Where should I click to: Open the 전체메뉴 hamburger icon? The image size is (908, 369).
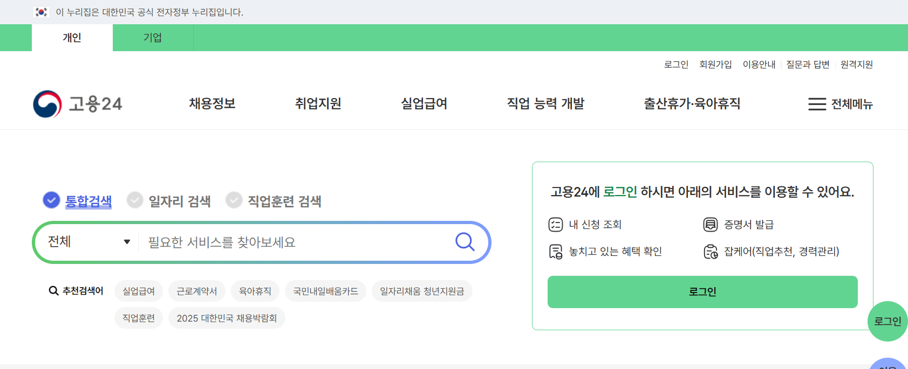817,104
